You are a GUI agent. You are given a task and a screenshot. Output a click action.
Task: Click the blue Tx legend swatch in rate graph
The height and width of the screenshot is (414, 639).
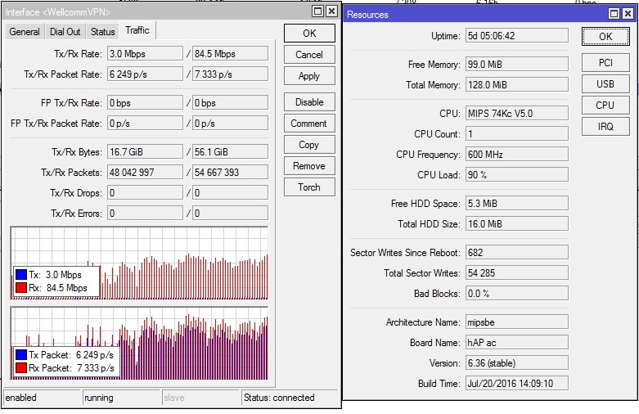click(21, 275)
